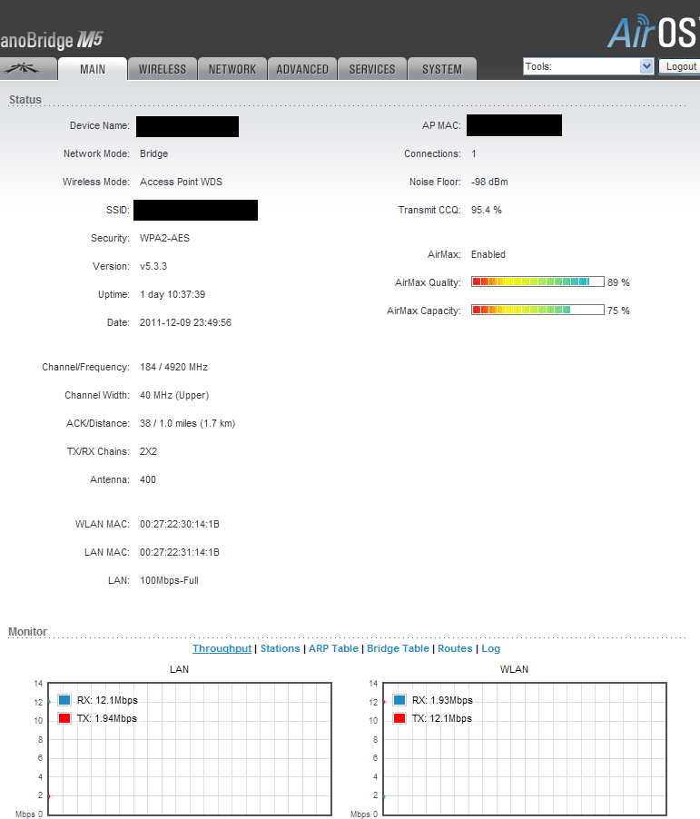Show the ARP Table
This screenshot has height=819, width=700.
click(333, 648)
